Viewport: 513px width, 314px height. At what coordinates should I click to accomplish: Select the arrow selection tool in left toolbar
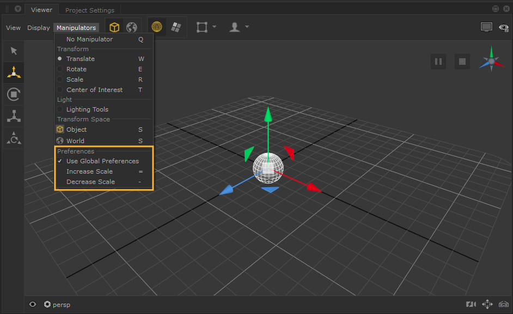14,51
